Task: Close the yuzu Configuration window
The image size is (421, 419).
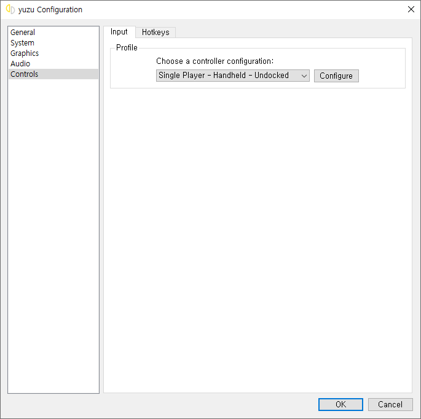Action: pyautogui.click(x=411, y=9)
